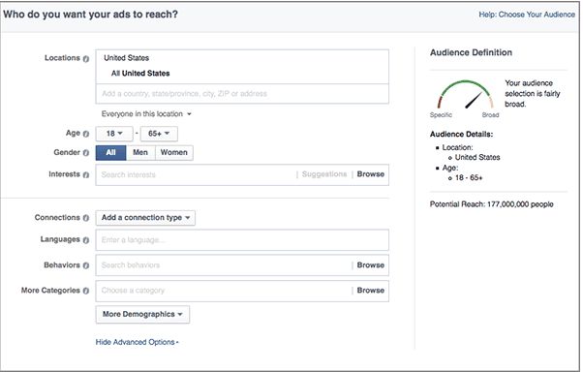Open the More Demographics menu
This screenshot has width=583, height=372.
142,314
